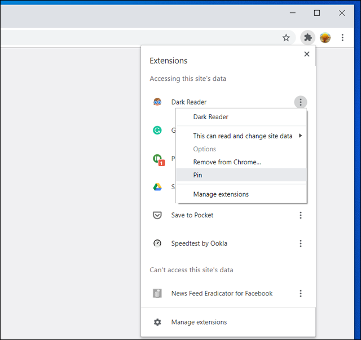
Task: Open the Chrome profile avatar
Action: click(325, 37)
